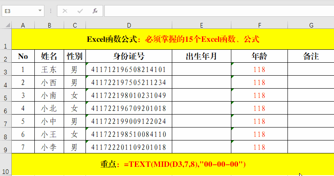The width and height of the screenshot is (334, 176).
Task: Select column G header
Action: pos(311,26)
